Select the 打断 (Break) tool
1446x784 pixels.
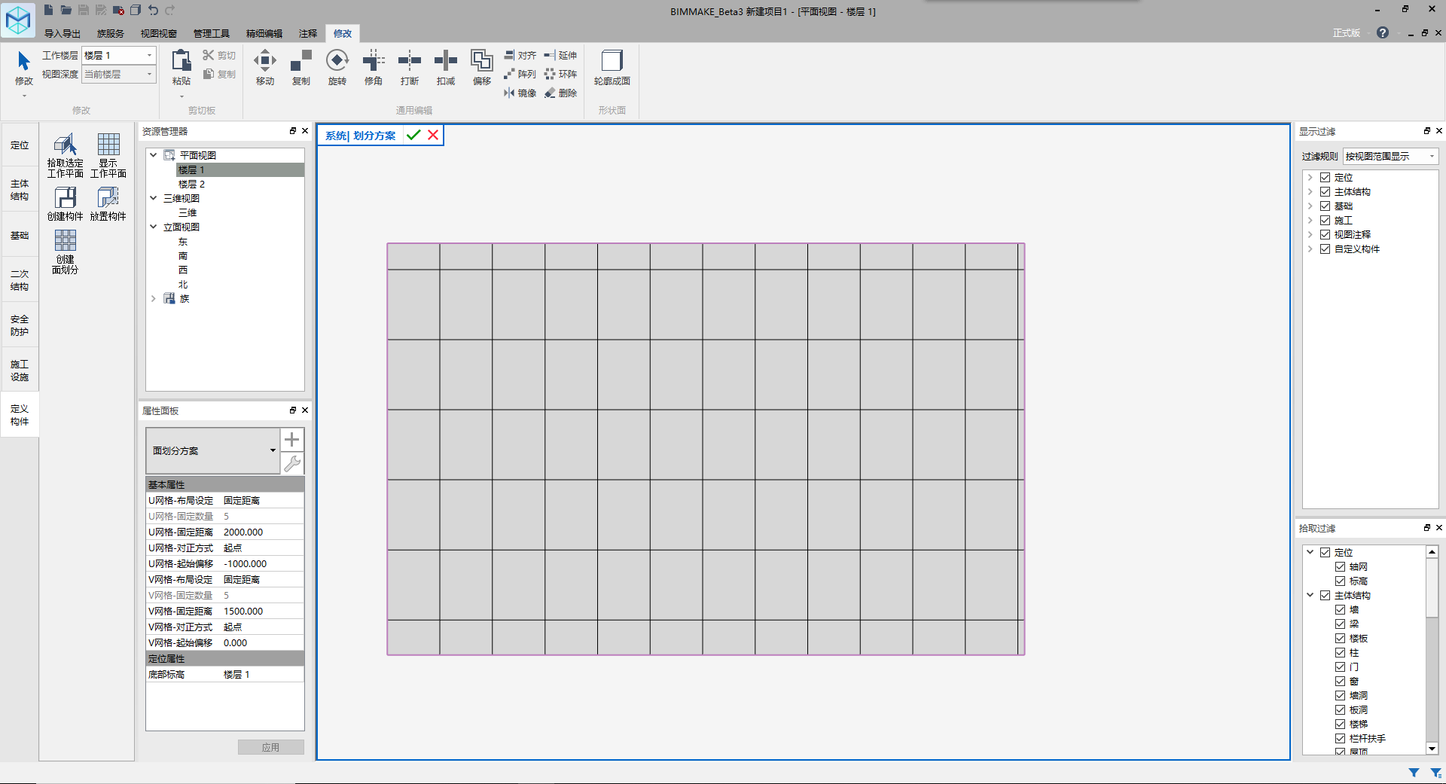point(409,67)
